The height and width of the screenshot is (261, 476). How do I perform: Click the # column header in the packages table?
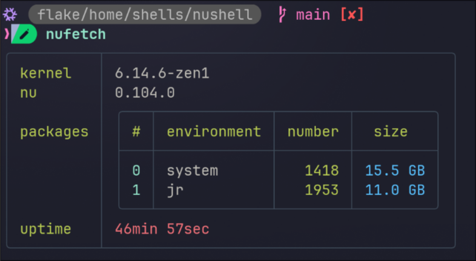coord(136,132)
